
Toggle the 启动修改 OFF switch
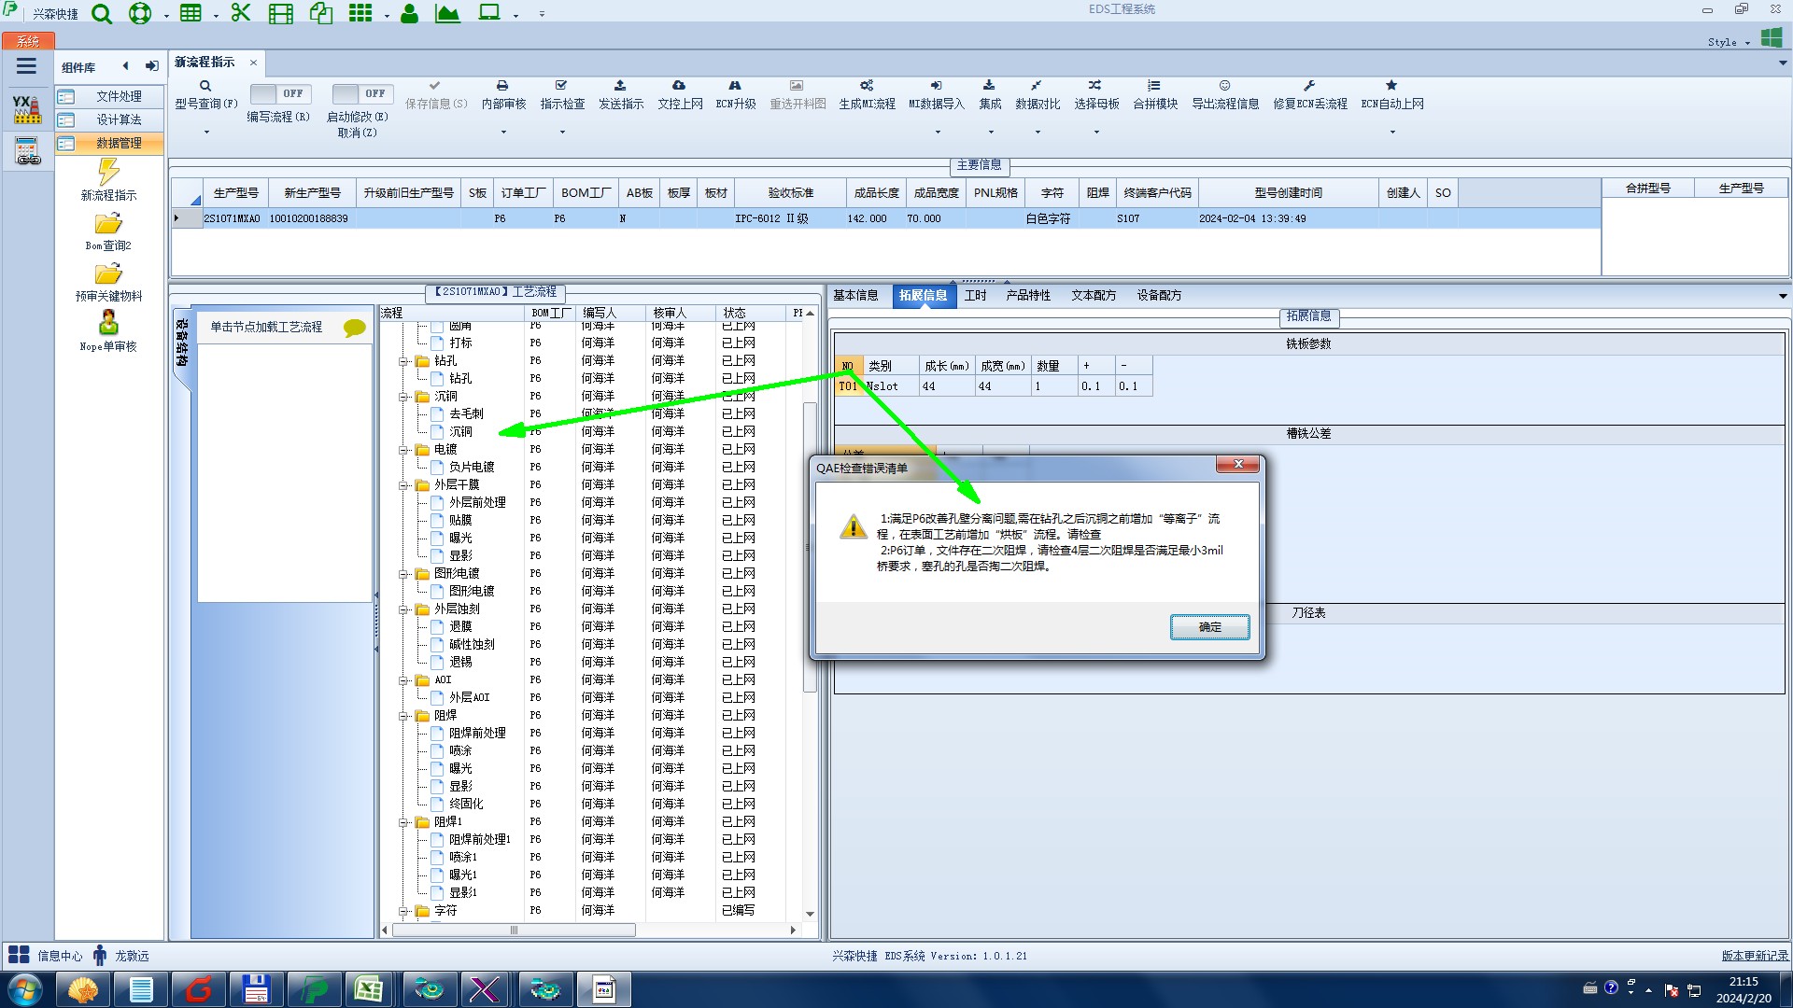362,94
